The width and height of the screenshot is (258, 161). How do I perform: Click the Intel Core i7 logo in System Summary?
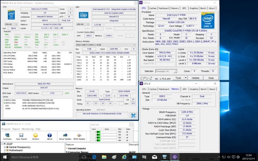point(11,15)
